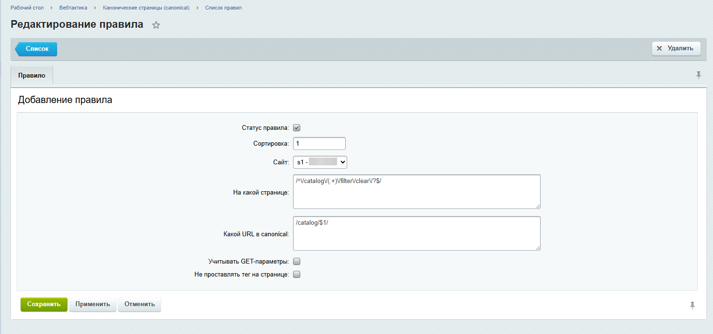Tick 'Не проставлять тег на странице' checkbox
The image size is (713, 334).
point(296,275)
